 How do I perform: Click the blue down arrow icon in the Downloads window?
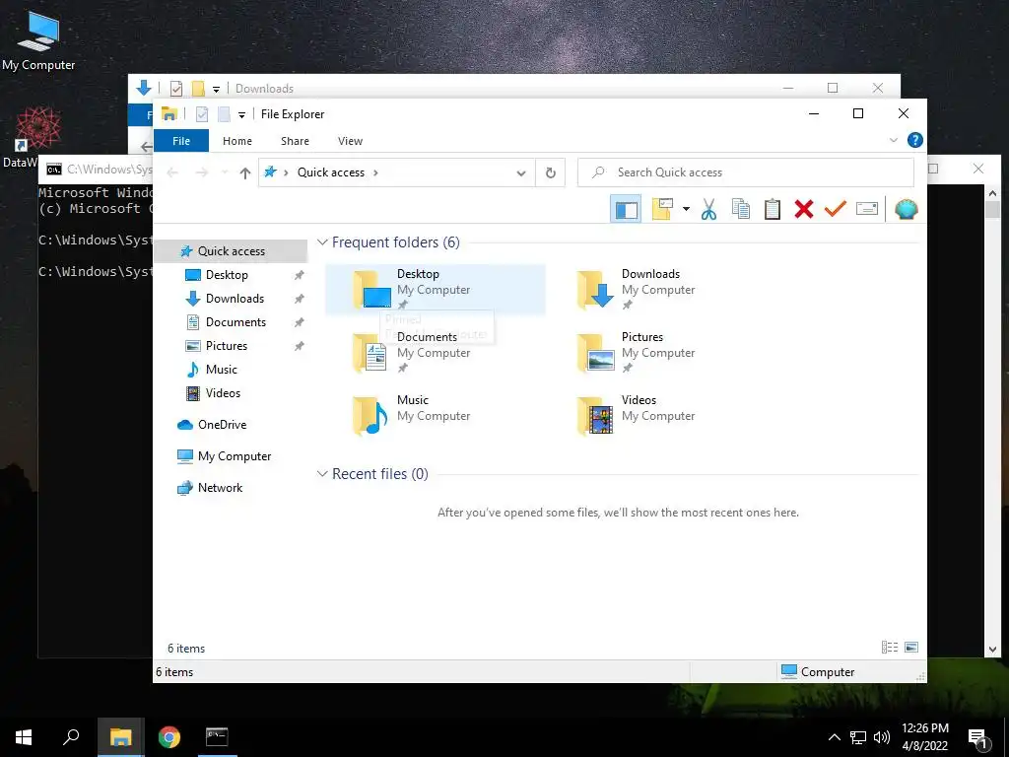coord(144,88)
